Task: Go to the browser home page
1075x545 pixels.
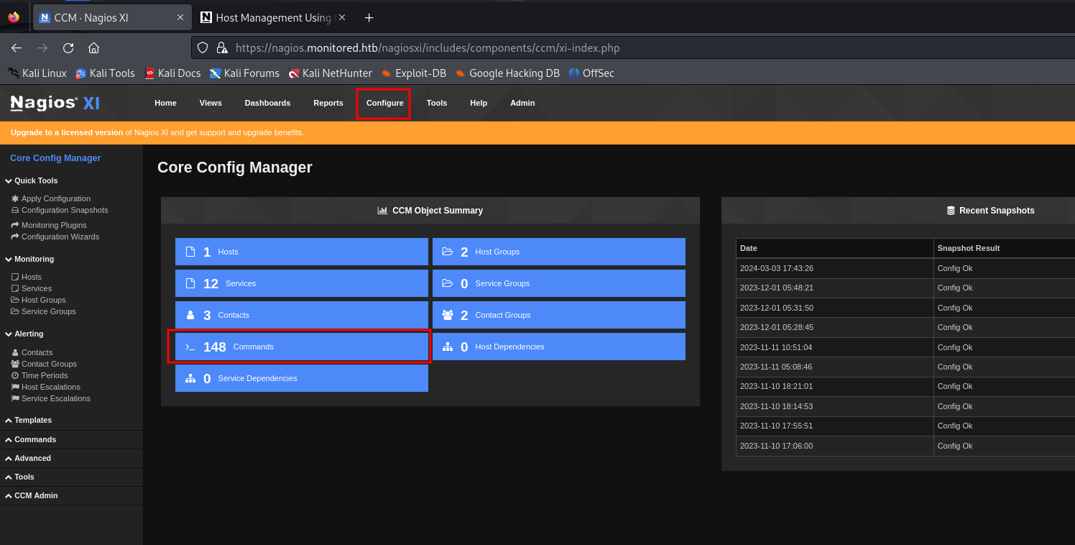Action: click(93, 48)
